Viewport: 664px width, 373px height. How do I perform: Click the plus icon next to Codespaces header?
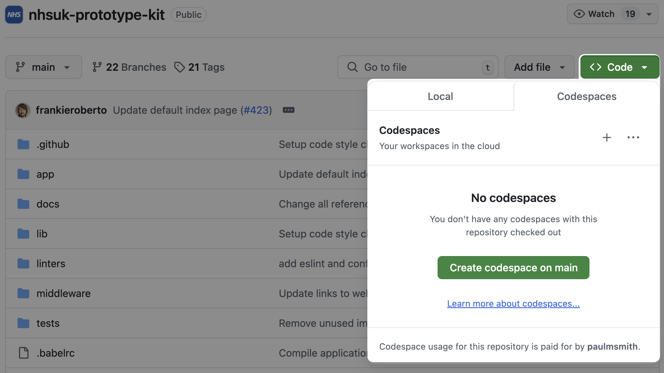coord(607,137)
